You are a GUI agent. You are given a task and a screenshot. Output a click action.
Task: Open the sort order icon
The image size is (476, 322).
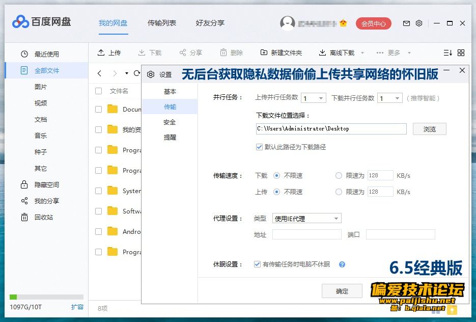point(448,53)
